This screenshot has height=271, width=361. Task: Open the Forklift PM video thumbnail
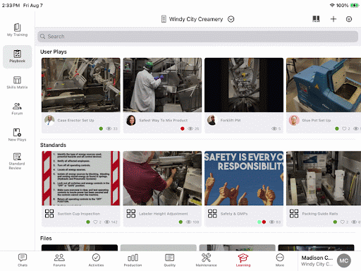pos(244,85)
